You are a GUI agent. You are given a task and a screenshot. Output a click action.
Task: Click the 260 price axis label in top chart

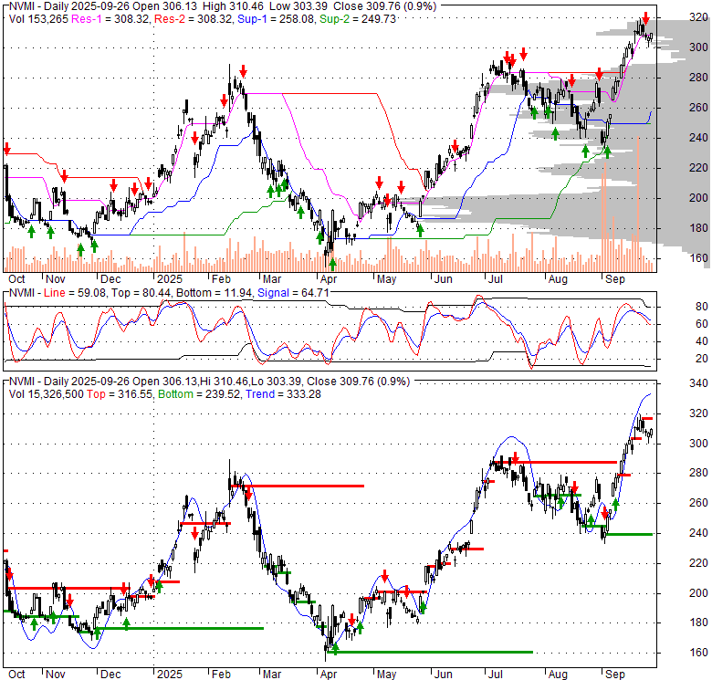click(x=699, y=108)
